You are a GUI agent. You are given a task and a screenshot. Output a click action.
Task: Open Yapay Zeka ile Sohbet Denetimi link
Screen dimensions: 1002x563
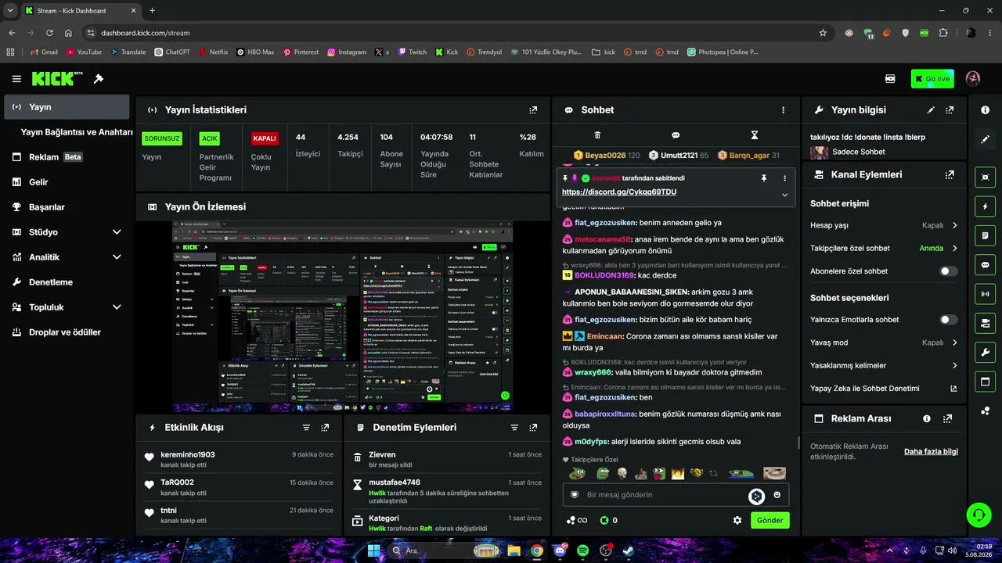[884, 389]
